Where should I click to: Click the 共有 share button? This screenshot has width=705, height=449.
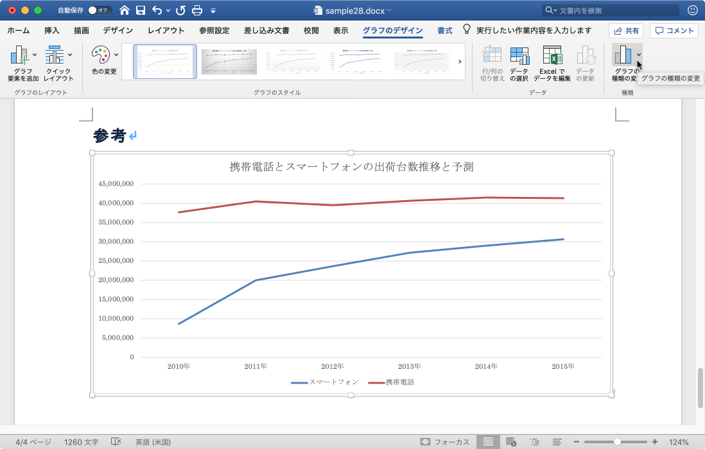(626, 31)
